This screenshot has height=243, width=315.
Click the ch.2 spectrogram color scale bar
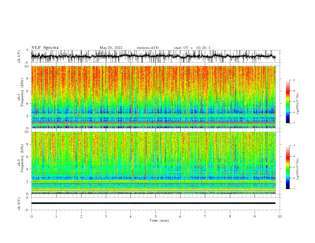point(288,167)
